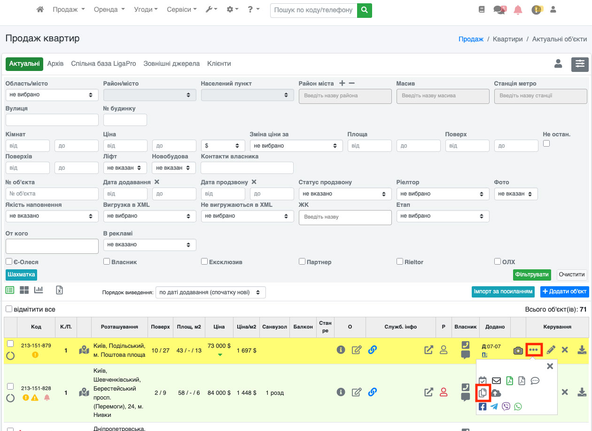Screen dimensions: 592x431
Task: Open the Оренда menu
Action: pos(109,9)
